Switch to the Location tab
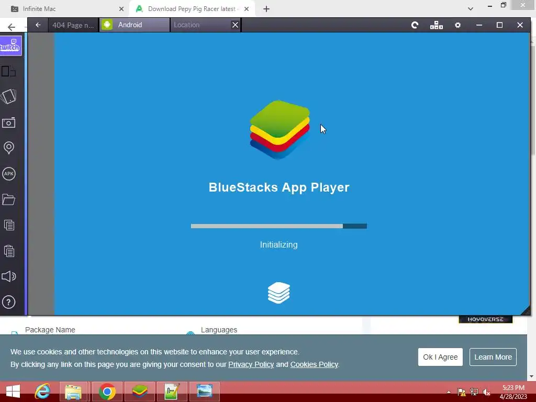This screenshot has height=402, width=536. tap(200, 25)
